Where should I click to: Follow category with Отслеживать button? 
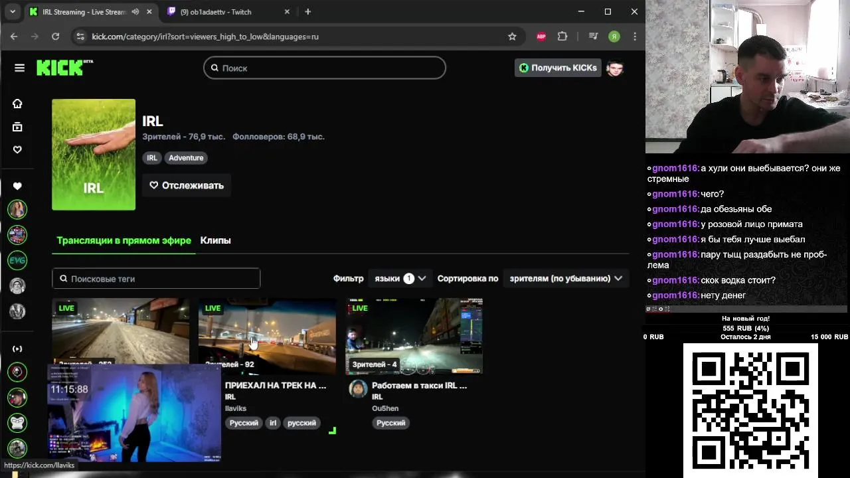tap(187, 185)
